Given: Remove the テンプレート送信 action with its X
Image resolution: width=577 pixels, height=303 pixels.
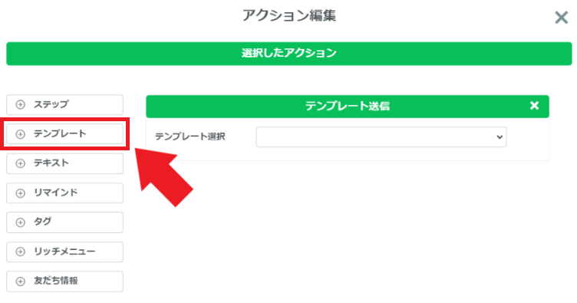Looking at the screenshot, I should tap(534, 106).
